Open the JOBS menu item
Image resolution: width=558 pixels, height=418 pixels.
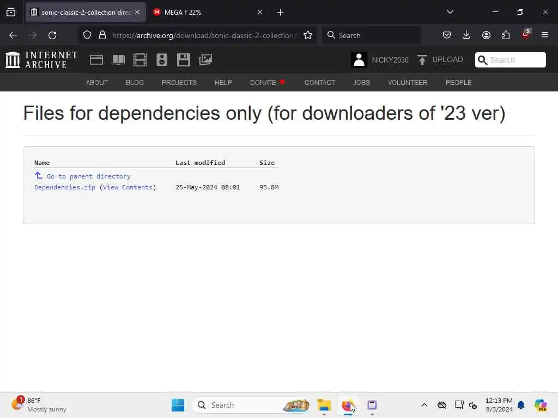[361, 83]
